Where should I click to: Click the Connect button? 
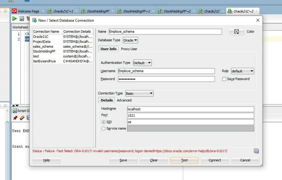(x=215, y=160)
